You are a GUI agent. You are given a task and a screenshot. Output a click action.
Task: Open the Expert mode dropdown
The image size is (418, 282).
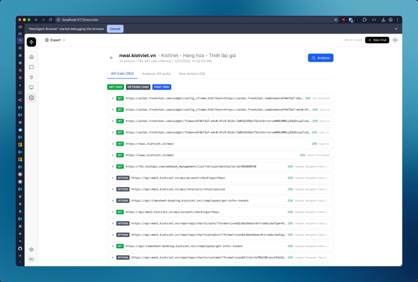[x=55, y=40]
